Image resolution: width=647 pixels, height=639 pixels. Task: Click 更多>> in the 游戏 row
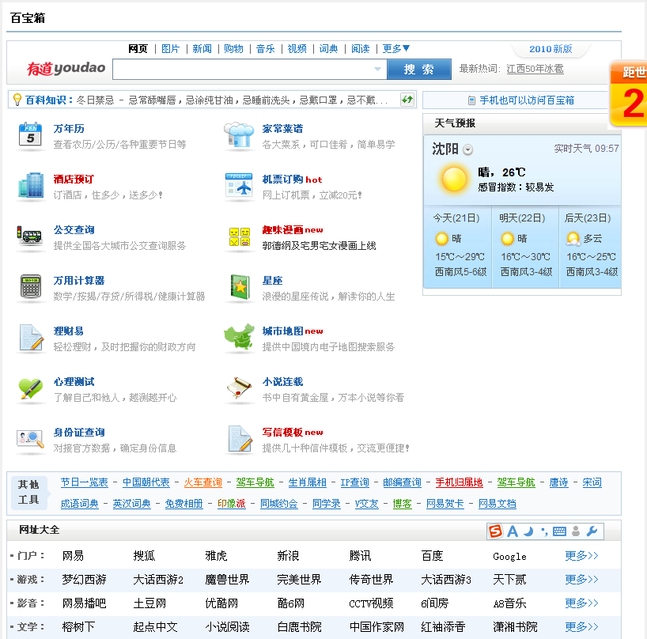(581, 580)
